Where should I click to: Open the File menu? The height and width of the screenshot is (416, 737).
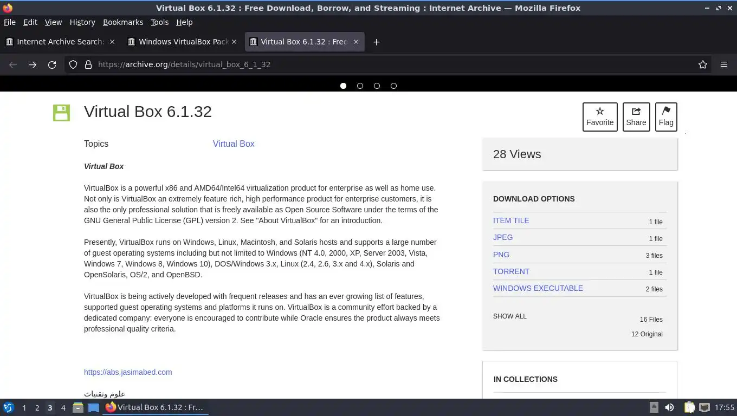click(9, 22)
